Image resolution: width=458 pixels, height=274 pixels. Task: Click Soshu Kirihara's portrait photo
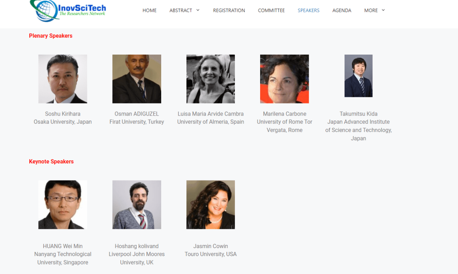[63, 79]
